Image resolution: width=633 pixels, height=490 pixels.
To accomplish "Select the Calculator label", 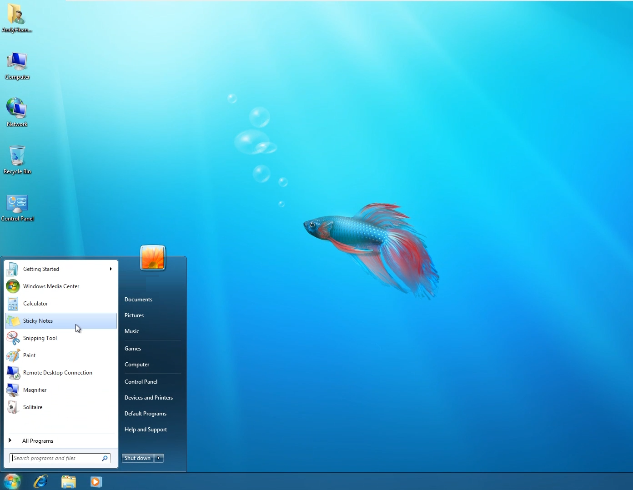I will 35,304.
